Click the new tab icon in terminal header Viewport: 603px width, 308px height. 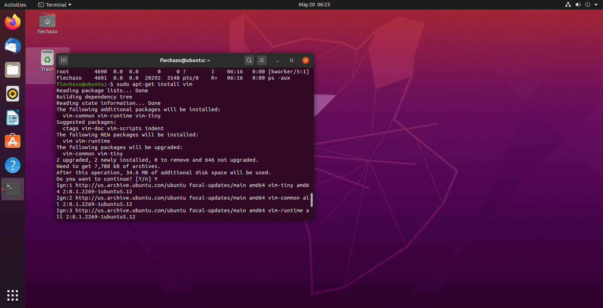[64, 60]
